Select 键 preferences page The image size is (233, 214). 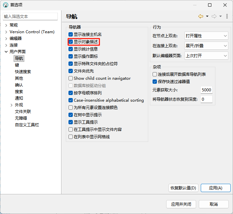(x=17, y=65)
